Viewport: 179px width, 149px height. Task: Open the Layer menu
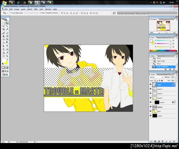pyautogui.click(x=23, y=9)
